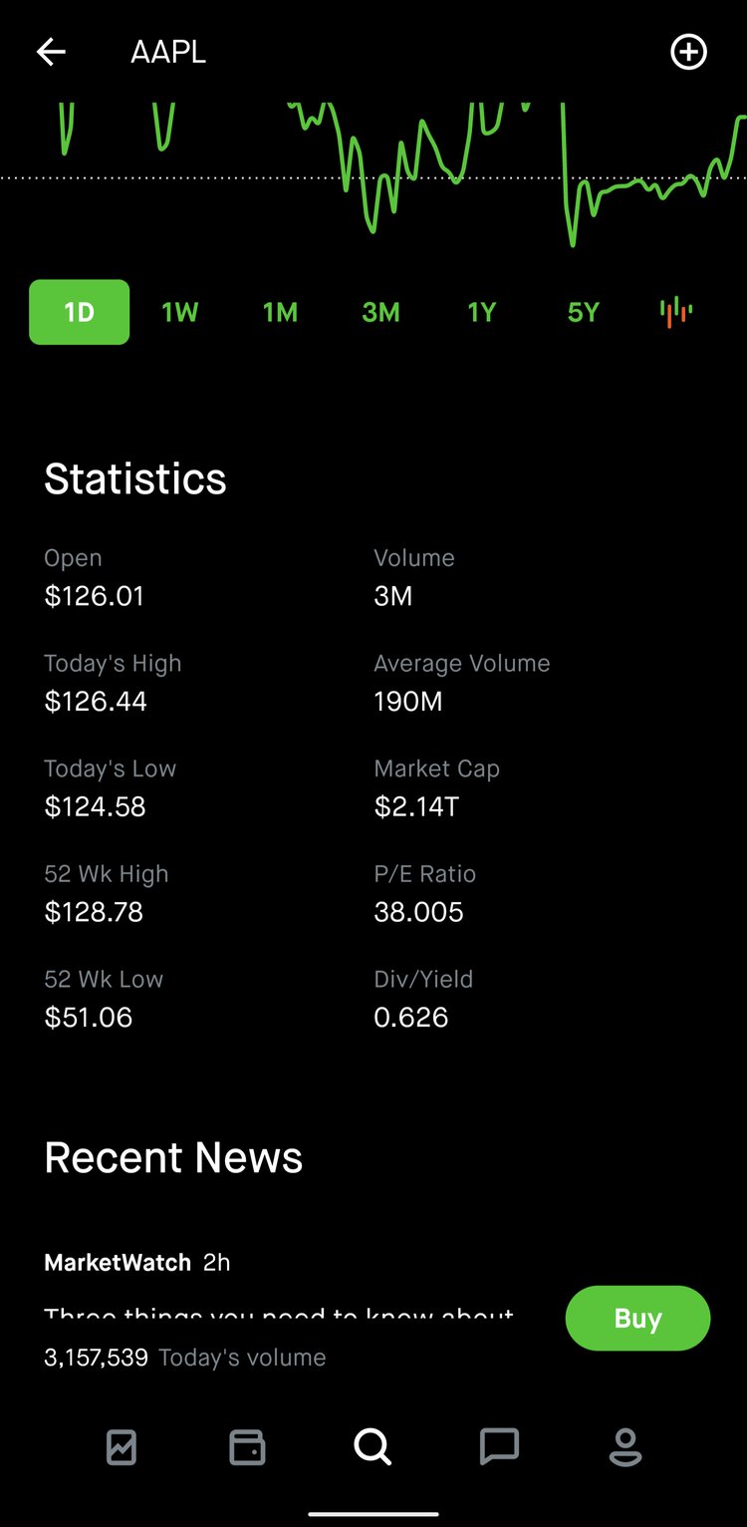Image resolution: width=747 pixels, height=1527 pixels.
Task: Select the 5Y range tab
Action: (582, 312)
